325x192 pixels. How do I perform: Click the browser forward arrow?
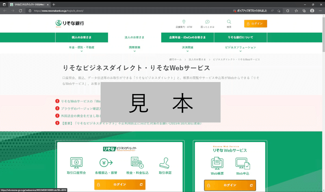pos(13,11)
